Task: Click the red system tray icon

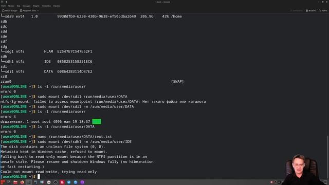Action: click(x=271, y=182)
